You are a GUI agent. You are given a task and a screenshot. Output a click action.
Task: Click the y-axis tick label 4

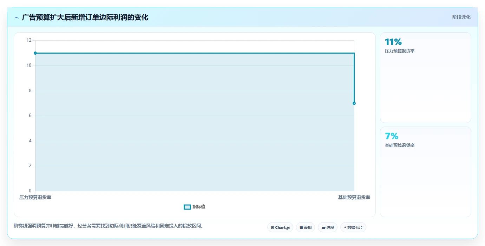coord(30,141)
